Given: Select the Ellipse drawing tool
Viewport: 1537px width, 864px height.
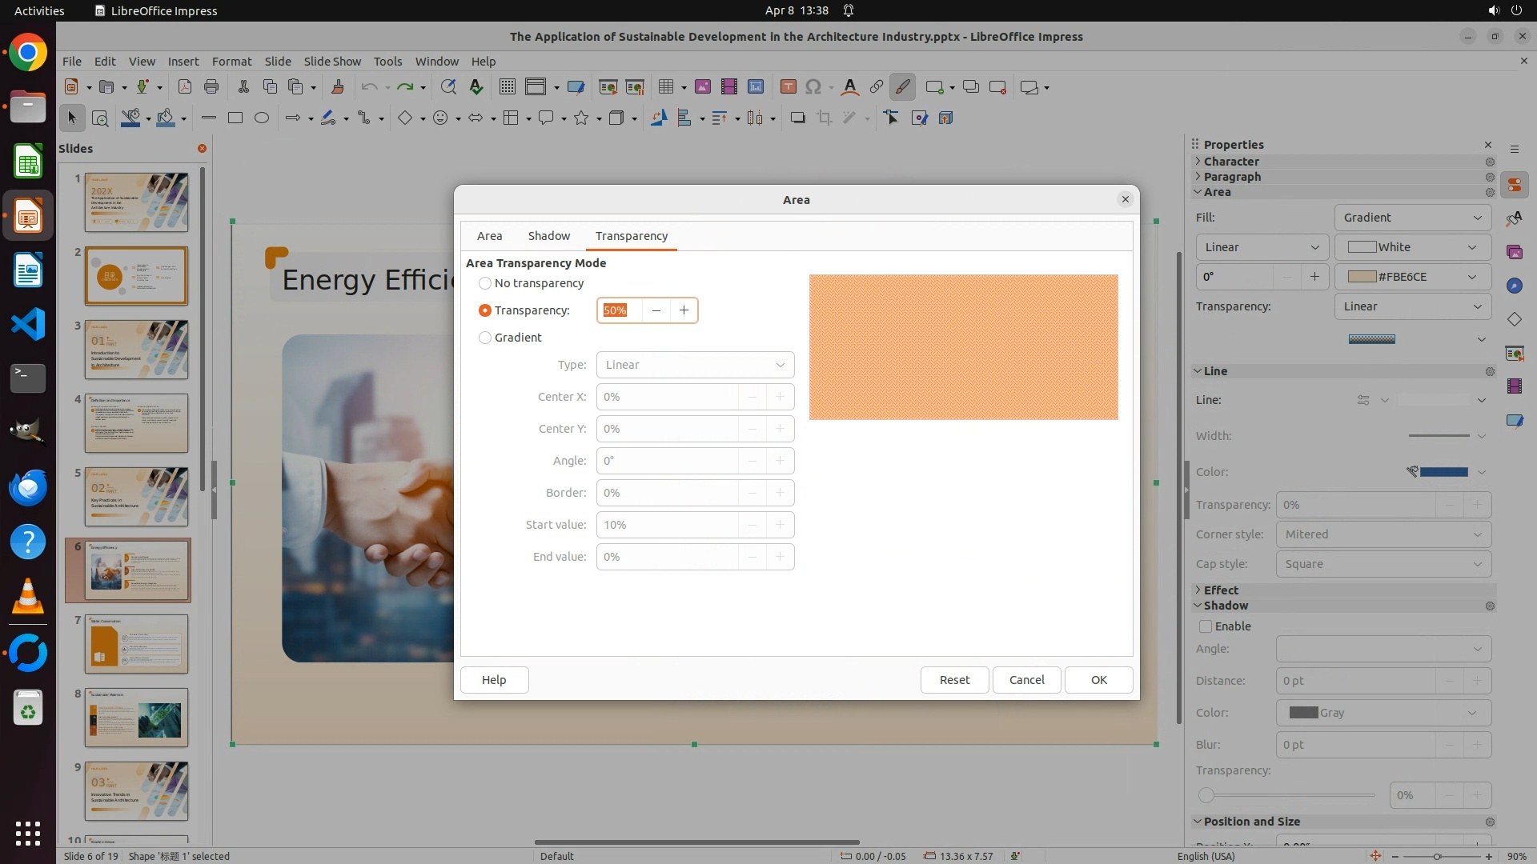Looking at the screenshot, I should click(262, 118).
